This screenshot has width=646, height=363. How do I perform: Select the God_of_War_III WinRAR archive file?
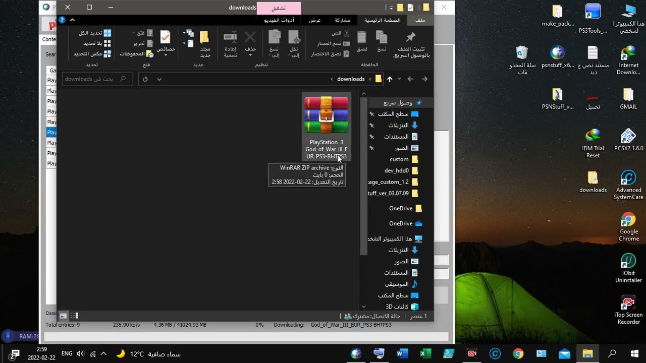point(326,127)
